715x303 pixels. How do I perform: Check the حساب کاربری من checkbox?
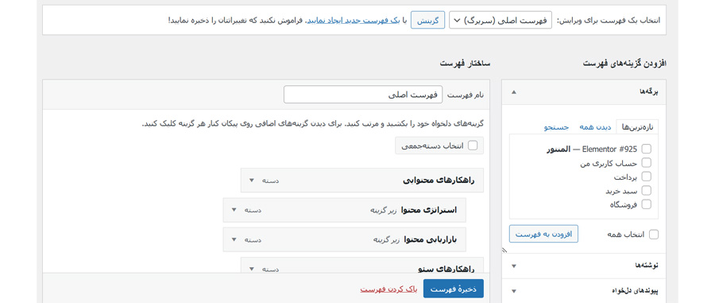pyautogui.click(x=646, y=162)
